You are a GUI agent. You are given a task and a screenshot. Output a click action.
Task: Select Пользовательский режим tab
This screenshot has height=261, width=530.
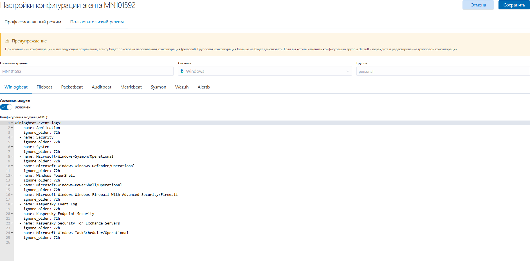click(97, 22)
